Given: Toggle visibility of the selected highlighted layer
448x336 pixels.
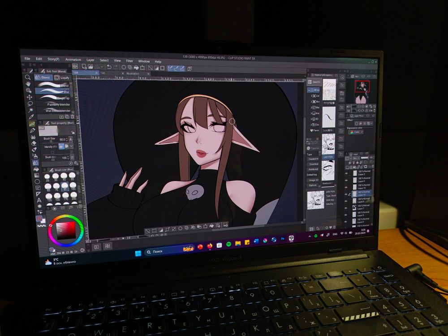Looking at the screenshot, I should 346,194.
